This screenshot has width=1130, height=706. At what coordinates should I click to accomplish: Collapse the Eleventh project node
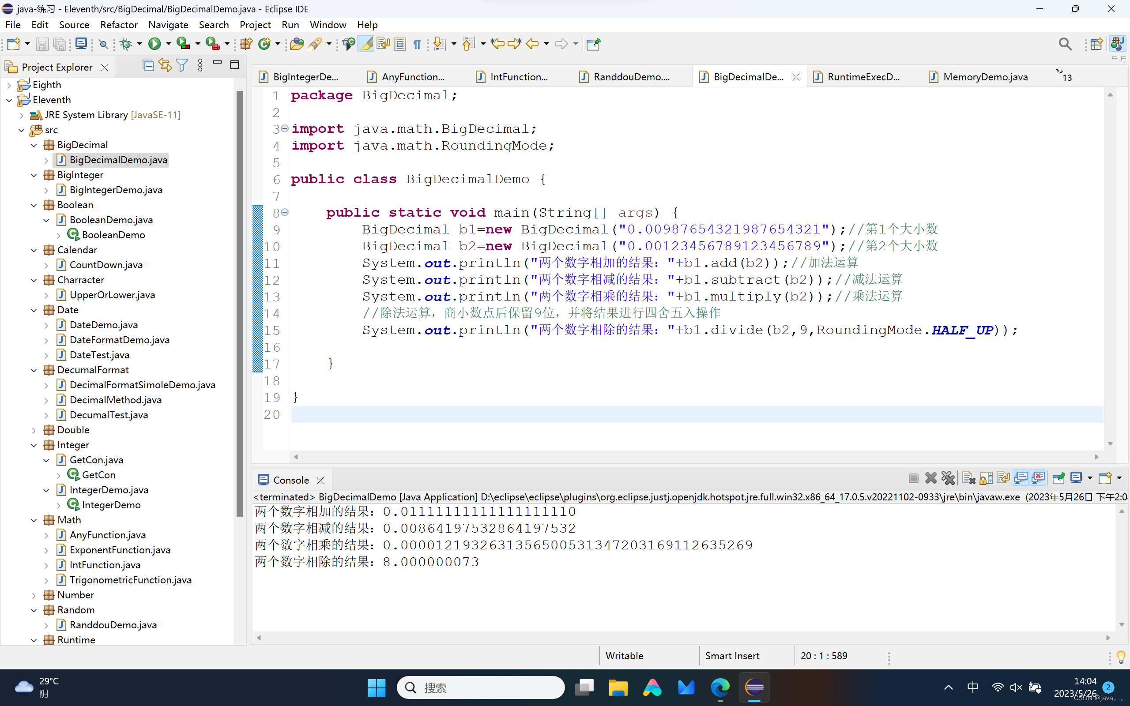9,100
